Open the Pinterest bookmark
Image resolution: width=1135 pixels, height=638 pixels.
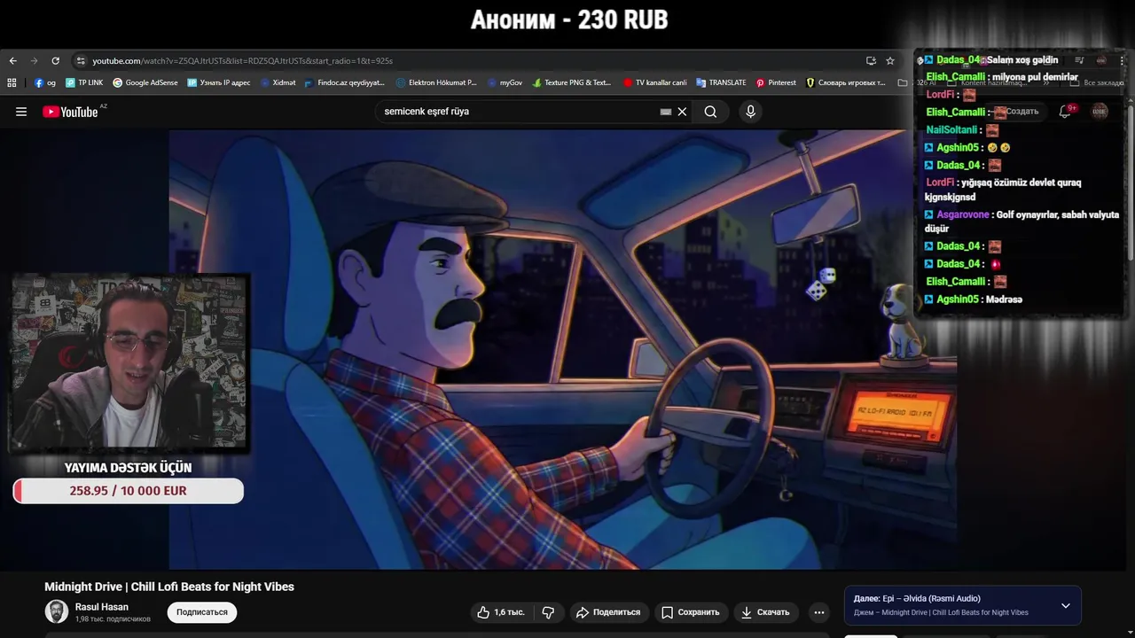tap(776, 82)
